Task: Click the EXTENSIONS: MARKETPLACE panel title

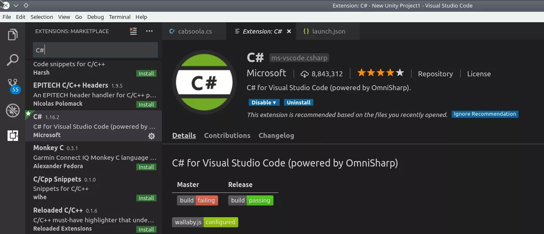Action: click(x=72, y=31)
